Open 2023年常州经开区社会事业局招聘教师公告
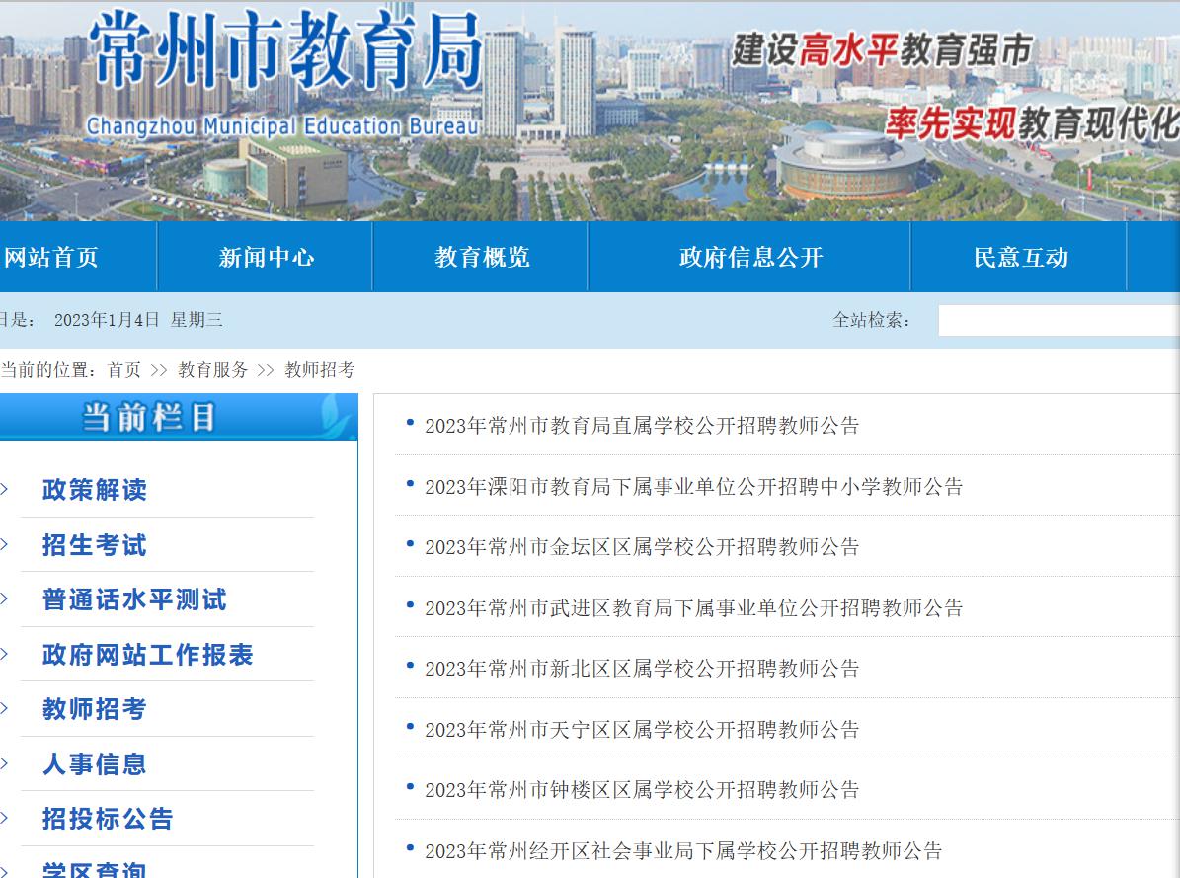 [683, 851]
